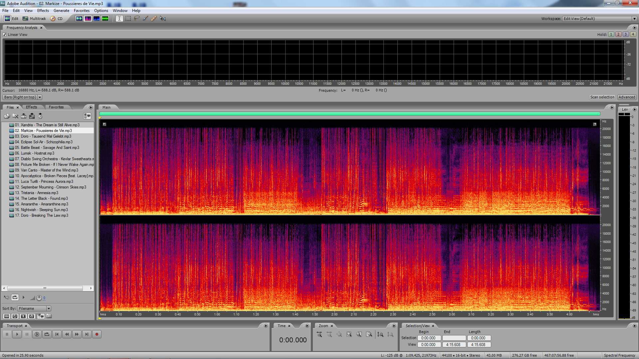Click the Scan selection button

[602, 97]
